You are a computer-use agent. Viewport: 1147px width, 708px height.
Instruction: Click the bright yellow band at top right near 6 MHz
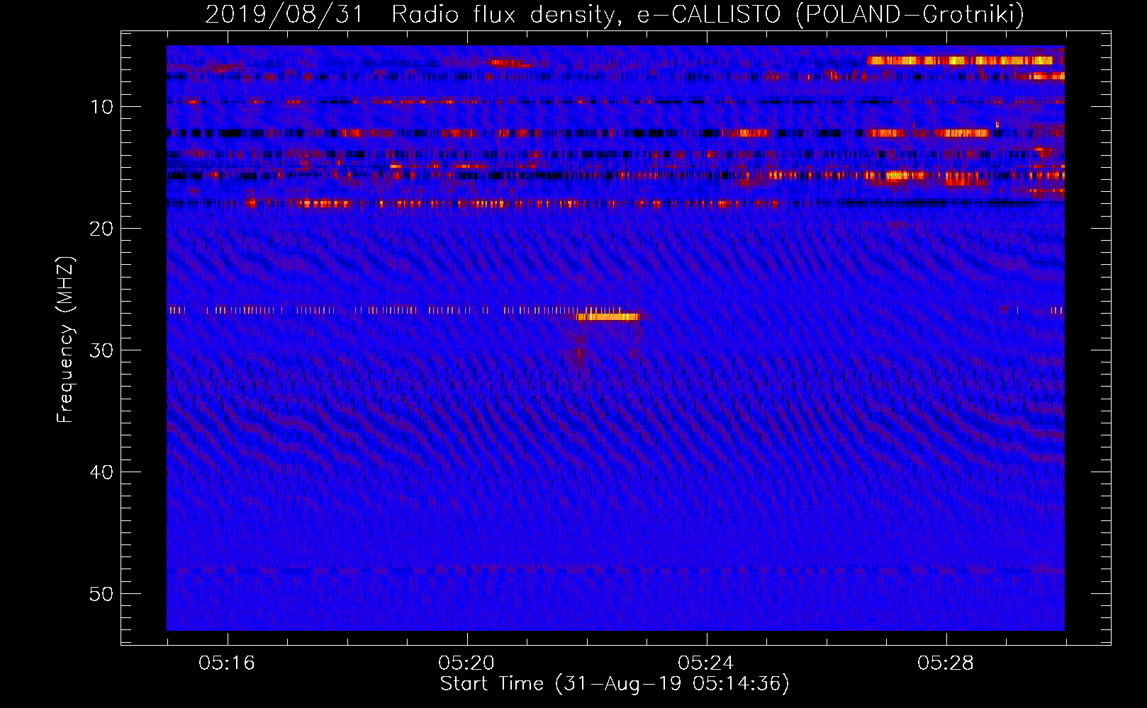[961, 61]
